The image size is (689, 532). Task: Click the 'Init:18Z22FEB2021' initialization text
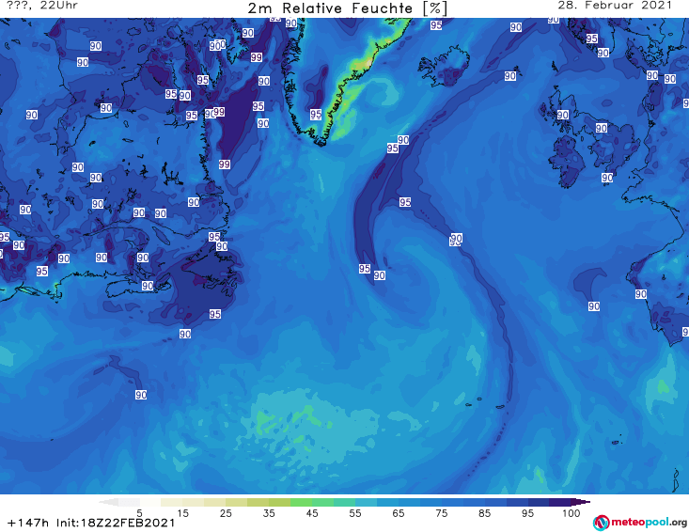116,523
